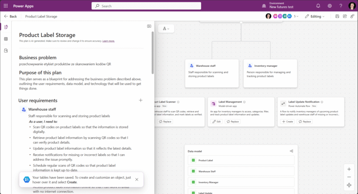358x194 pixels.
Task: Click the save icon in toolbar
Action: (x=337, y=16)
